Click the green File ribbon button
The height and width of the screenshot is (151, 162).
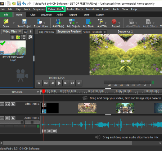6,15
